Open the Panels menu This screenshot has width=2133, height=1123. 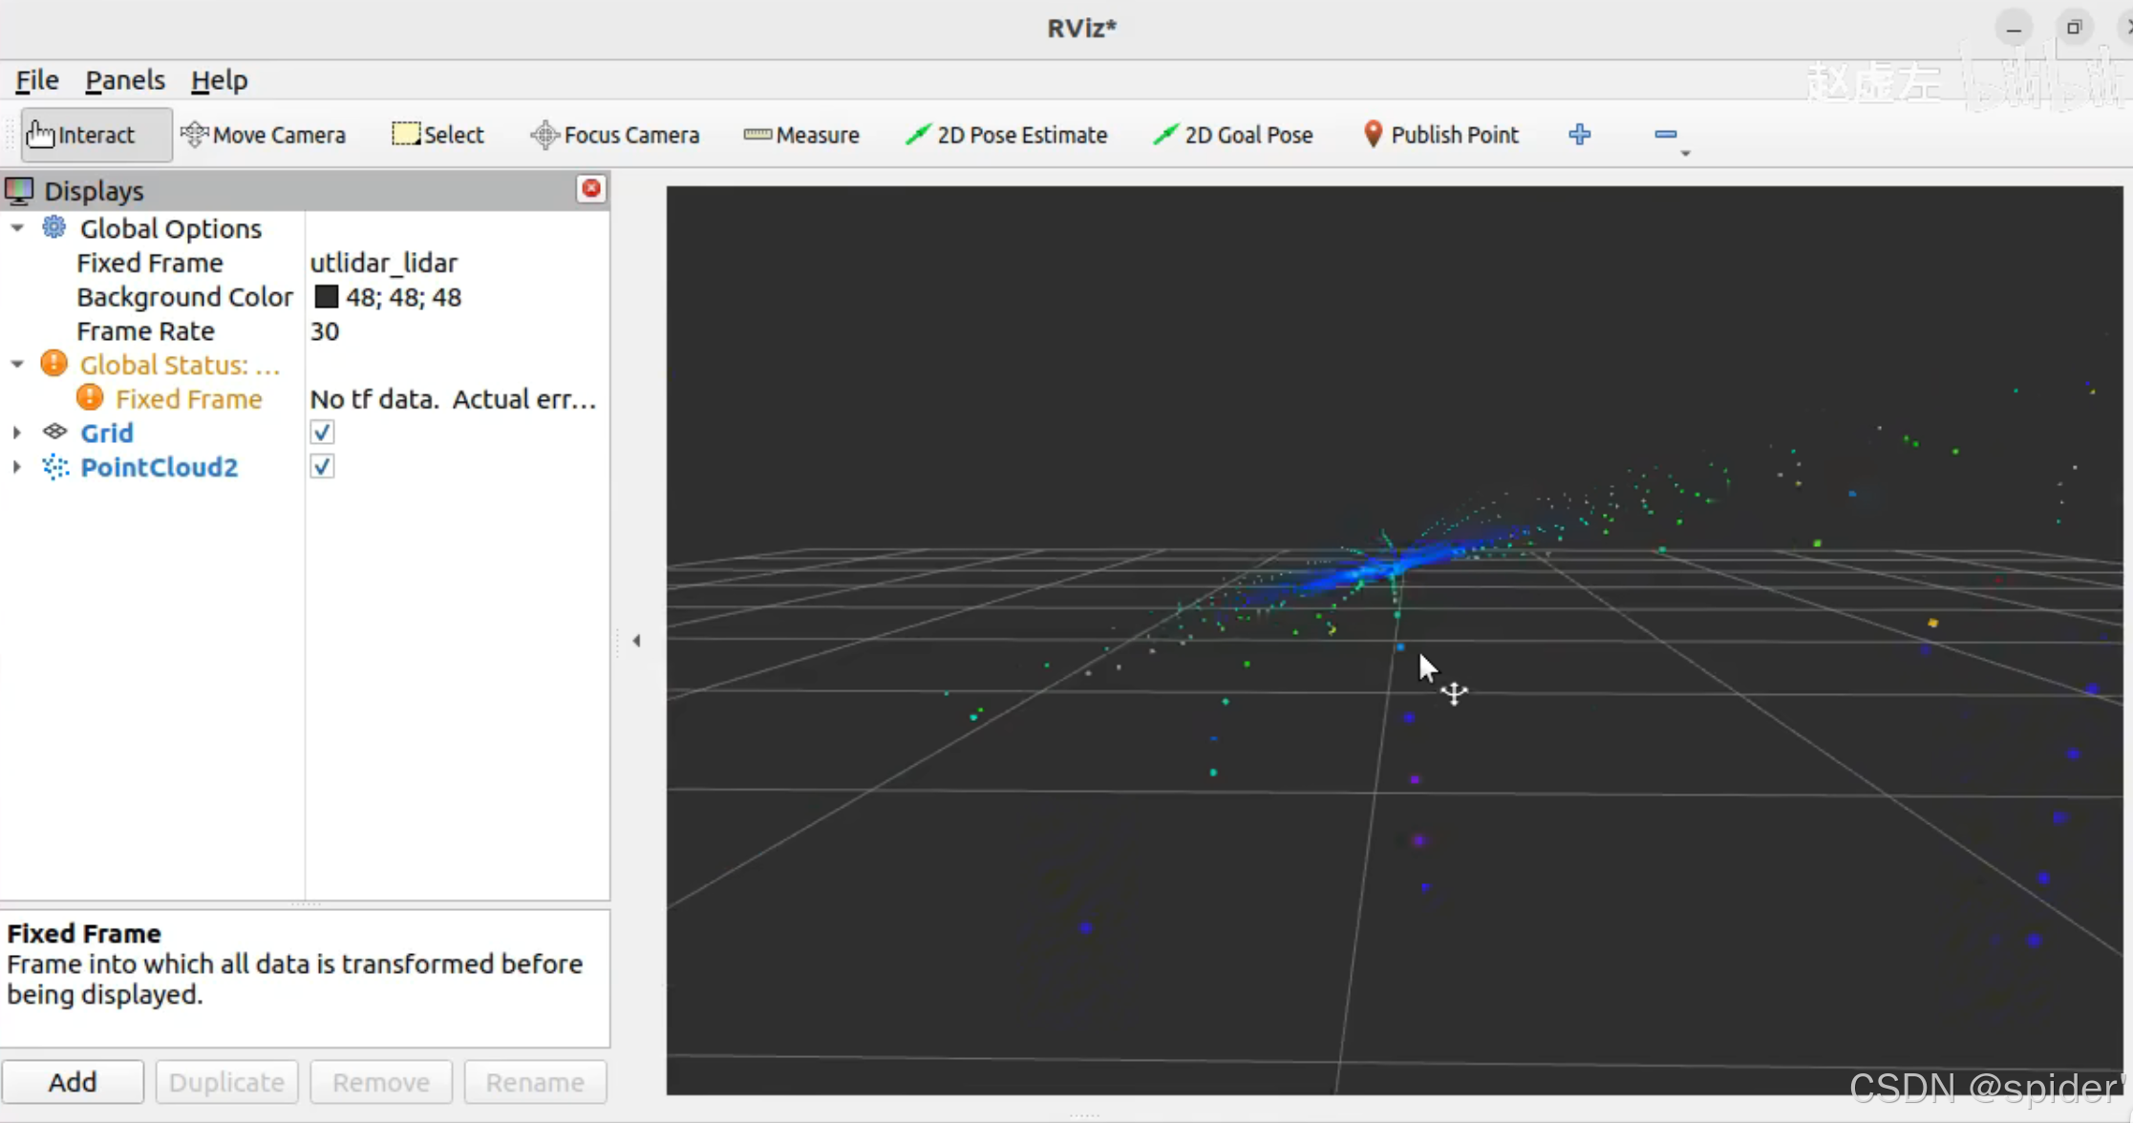point(125,80)
